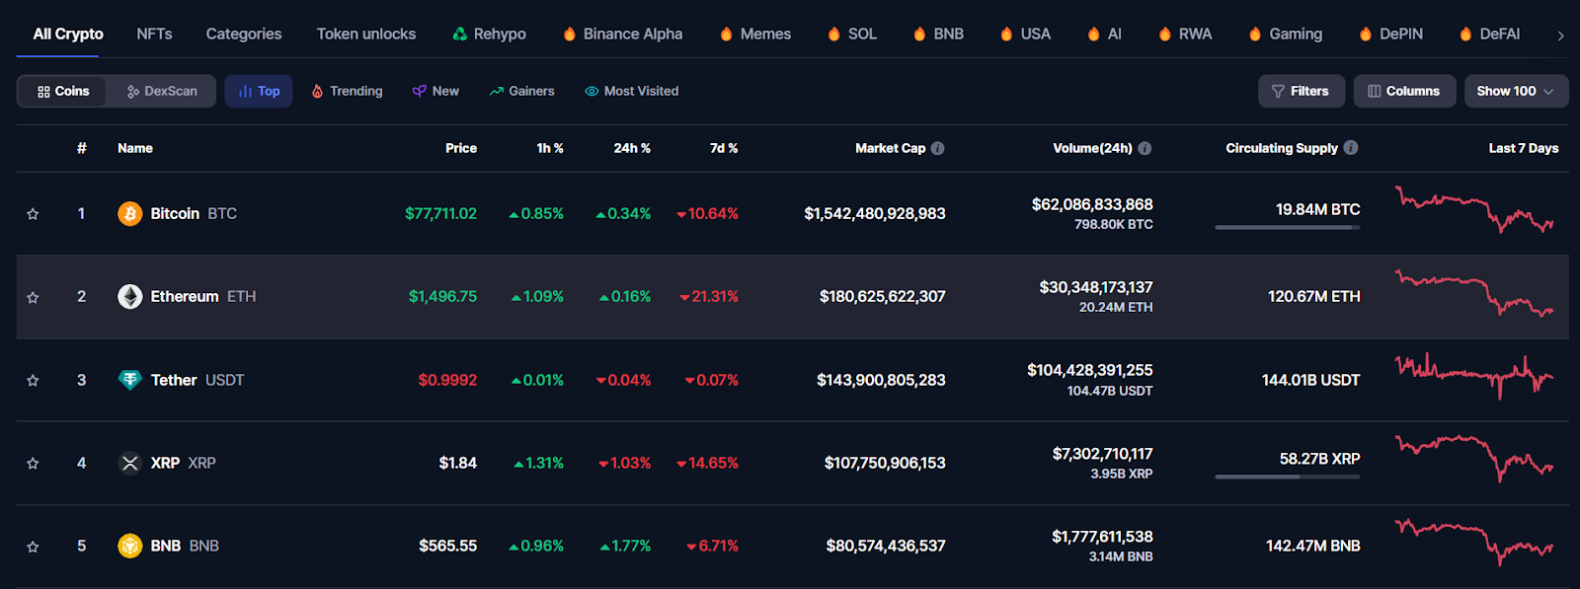Screen dimensions: 1580x589
Task: Switch to Coins view
Action: point(63,91)
